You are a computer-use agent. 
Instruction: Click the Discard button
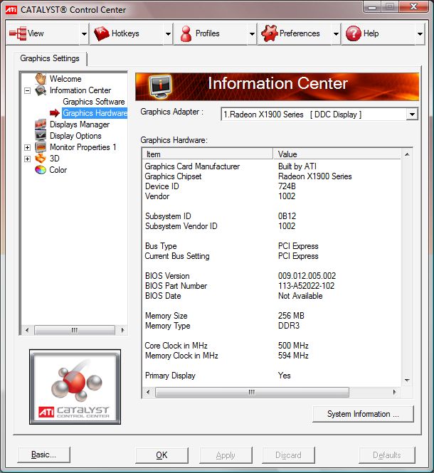click(x=288, y=455)
